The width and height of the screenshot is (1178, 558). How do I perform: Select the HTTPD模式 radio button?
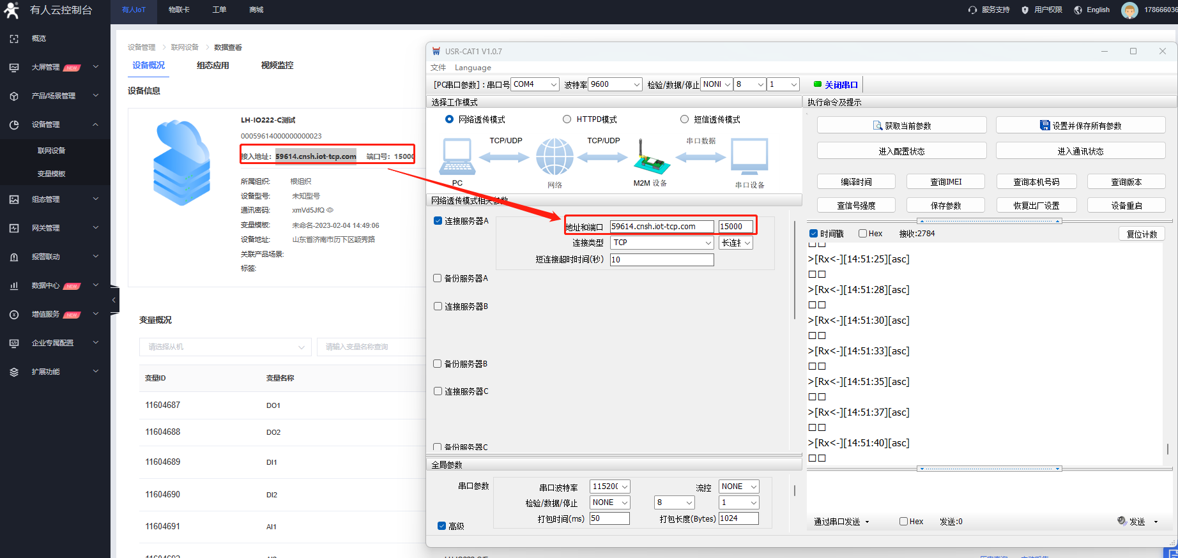[567, 119]
